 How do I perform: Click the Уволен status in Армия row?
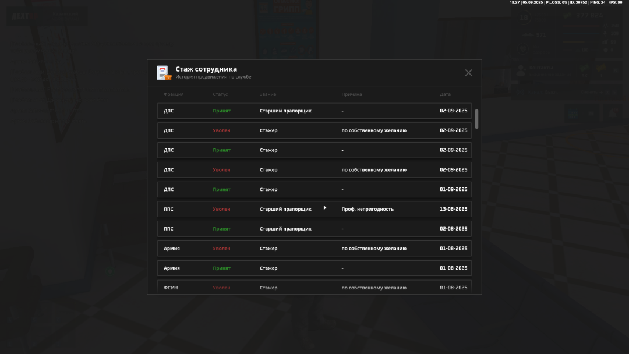(x=221, y=249)
